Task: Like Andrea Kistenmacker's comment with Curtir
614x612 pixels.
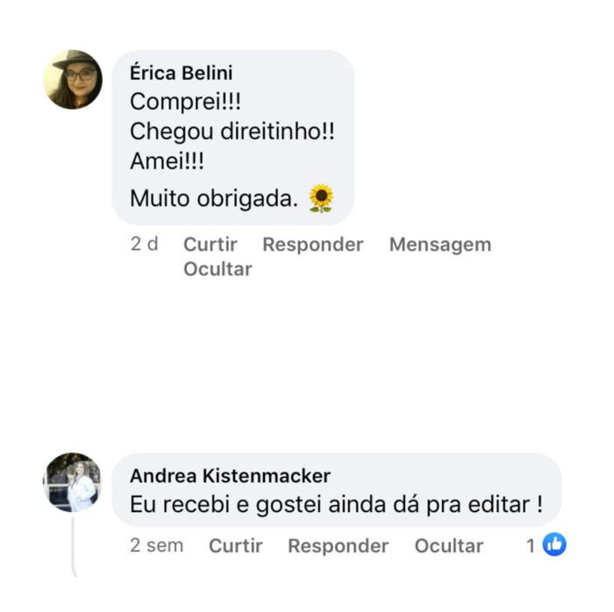Action: coord(235,545)
